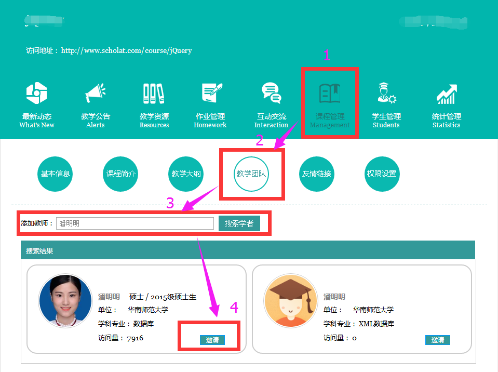This screenshot has height=372, width=498.
Task: Select the 教学大纲 circle tab
Action: pyautogui.click(x=186, y=174)
